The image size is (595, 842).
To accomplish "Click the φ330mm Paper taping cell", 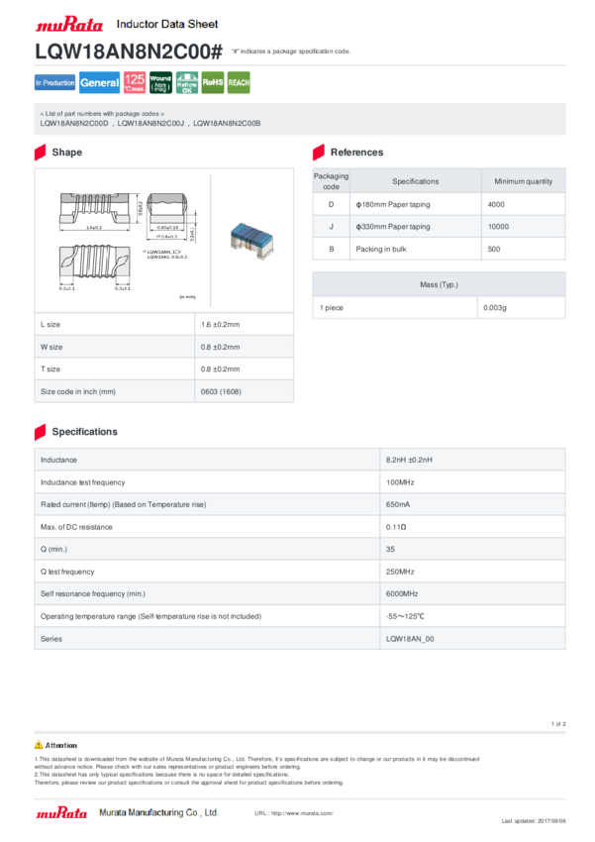I will pyautogui.click(x=393, y=227).
